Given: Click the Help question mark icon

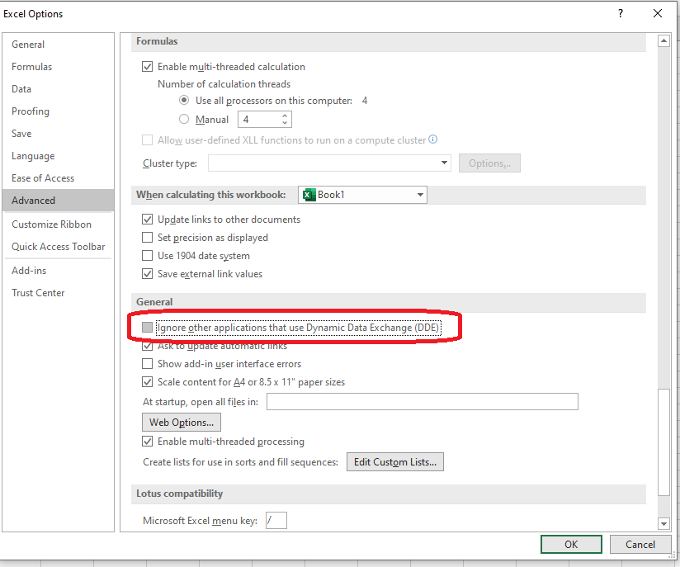Looking at the screenshot, I should pyautogui.click(x=621, y=13).
